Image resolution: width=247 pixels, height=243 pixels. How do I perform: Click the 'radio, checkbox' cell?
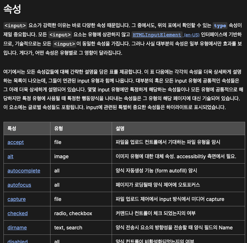81,213
